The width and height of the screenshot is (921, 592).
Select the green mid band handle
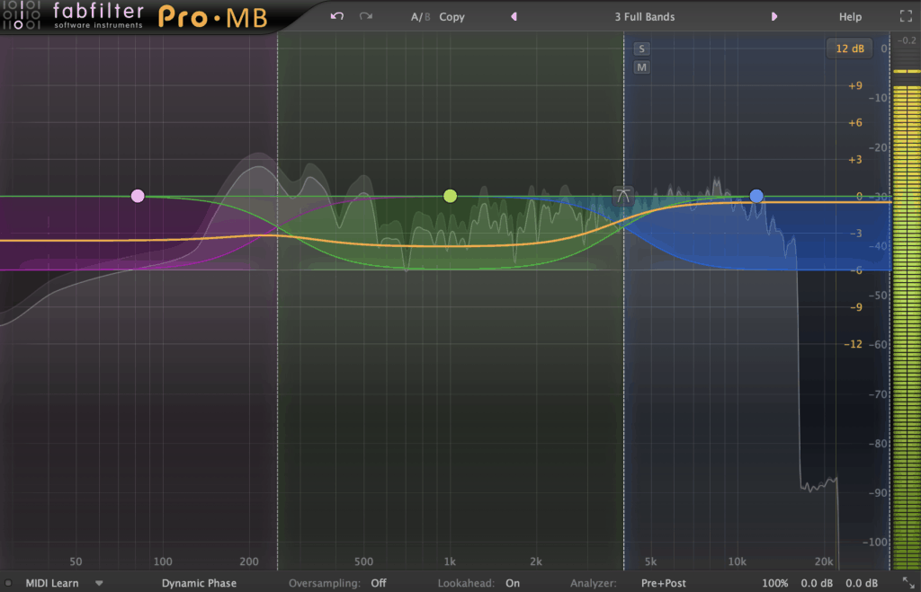pyautogui.click(x=450, y=196)
